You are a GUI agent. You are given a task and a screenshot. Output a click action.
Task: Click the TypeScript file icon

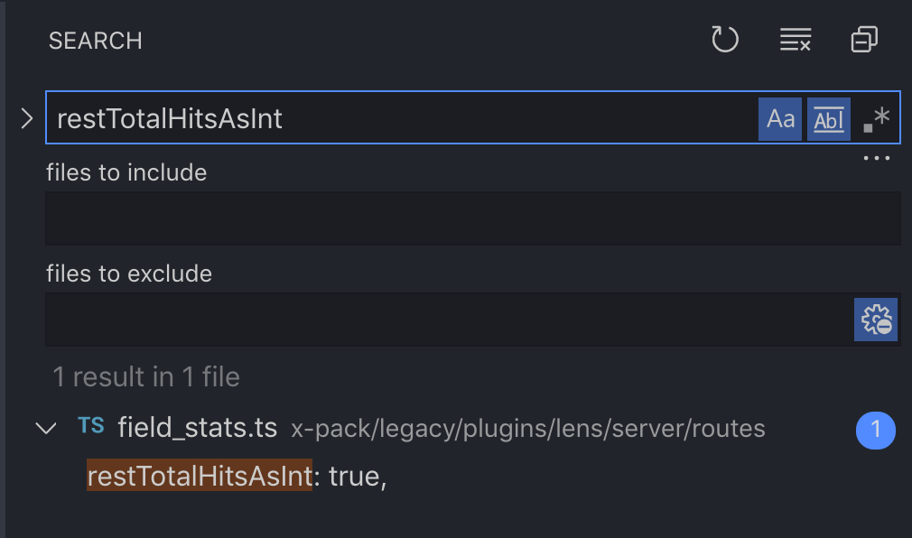[x=90, y=426]
